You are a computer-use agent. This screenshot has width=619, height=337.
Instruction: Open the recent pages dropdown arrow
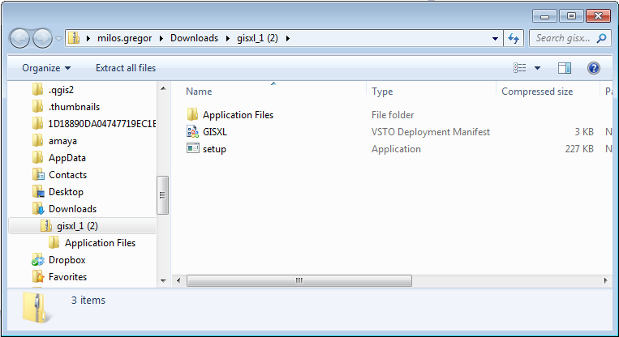coord(58,39)
